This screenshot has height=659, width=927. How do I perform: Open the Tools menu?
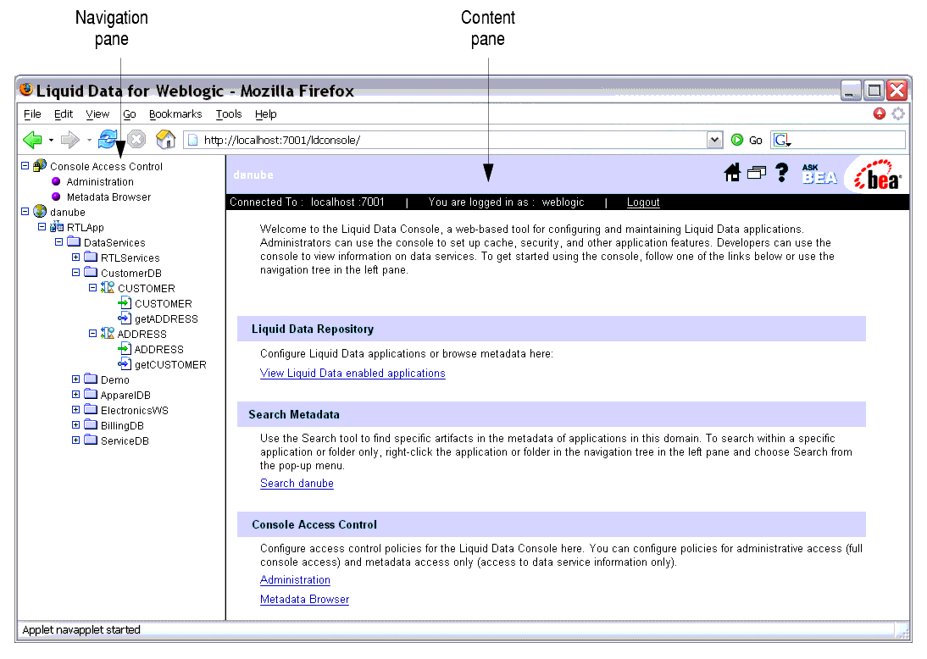coord(229,114)
